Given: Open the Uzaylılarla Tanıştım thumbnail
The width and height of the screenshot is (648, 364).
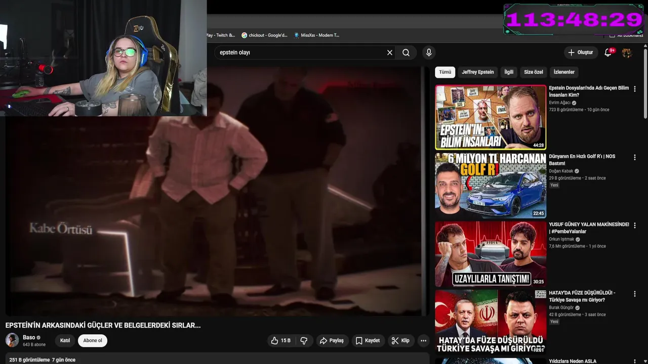Looking at the screenshot, I should pyautogui.click(x=491, y=254).
